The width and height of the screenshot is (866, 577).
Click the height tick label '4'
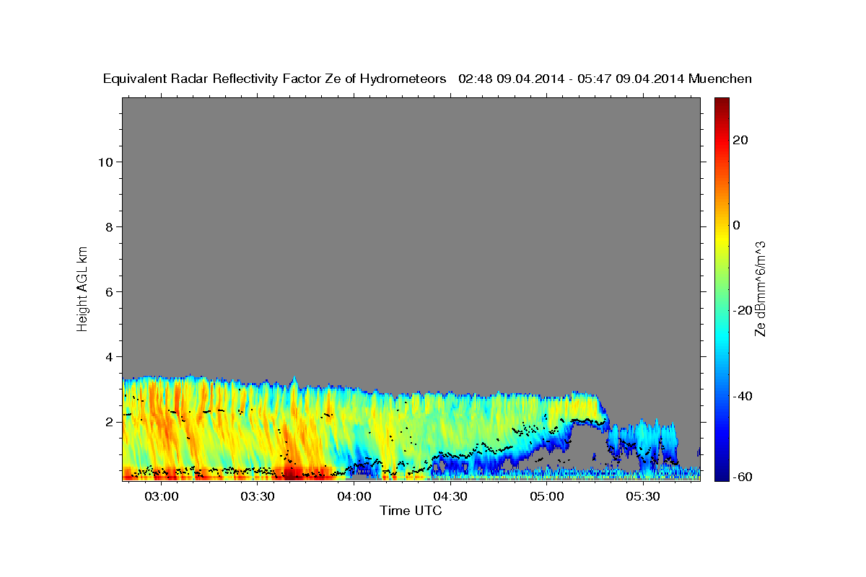pyautogui.click(x=108, y=356)
